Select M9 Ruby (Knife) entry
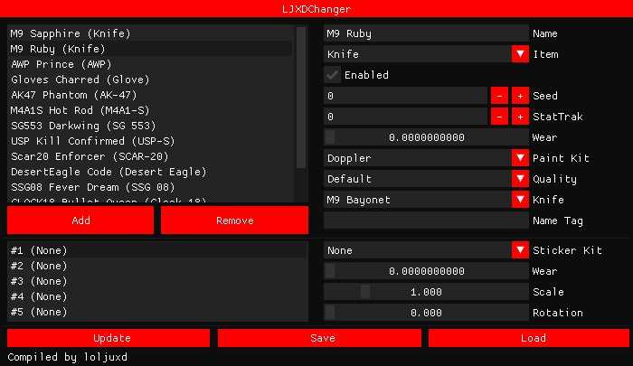The height and width of the screenshot is (366, 633). [150, 49]
